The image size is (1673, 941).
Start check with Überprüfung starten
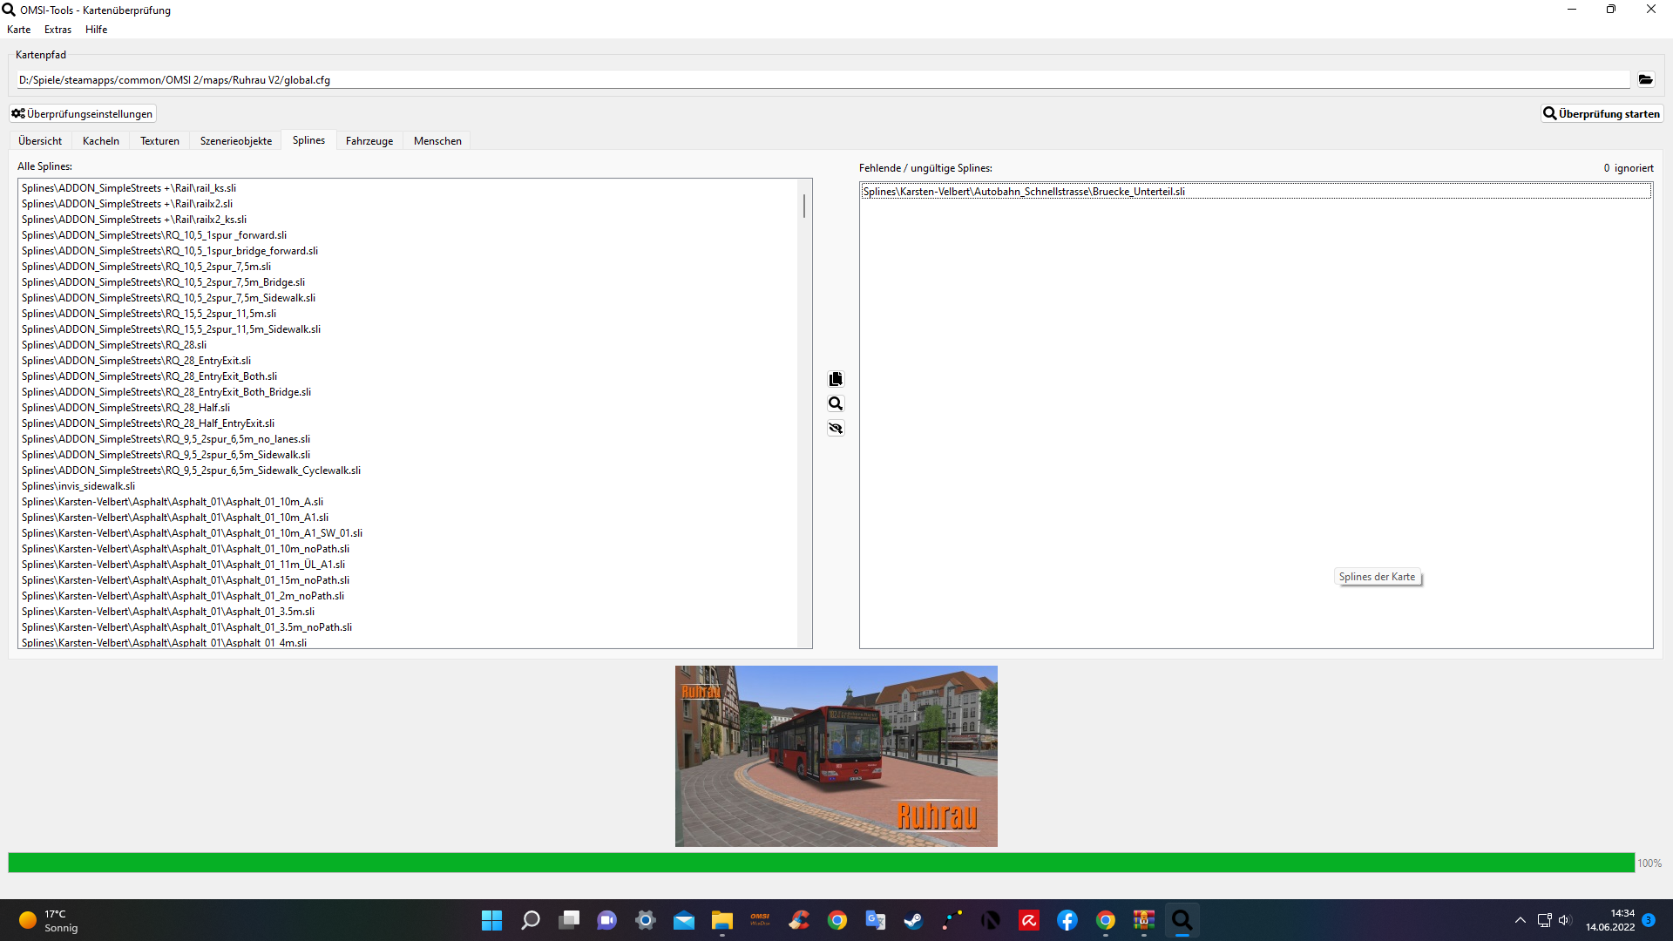point(1602,113)
